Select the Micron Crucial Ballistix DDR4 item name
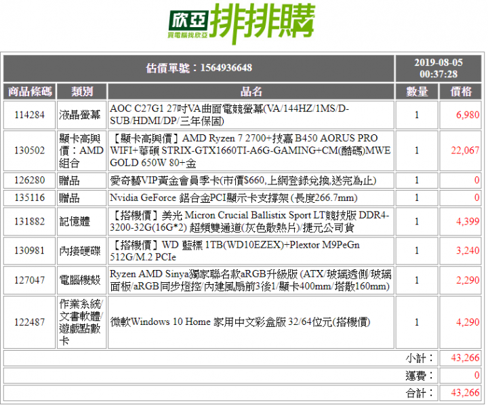 pos(249,222)
